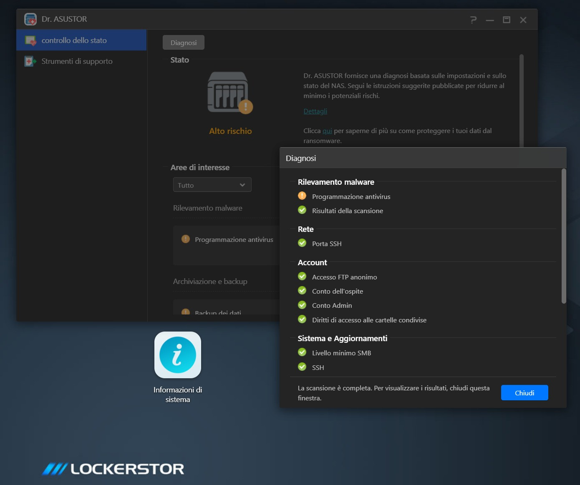580x485 pixels.
Task: Select the Strumenti di supporto sidebar icon
Action: point(30,61)
